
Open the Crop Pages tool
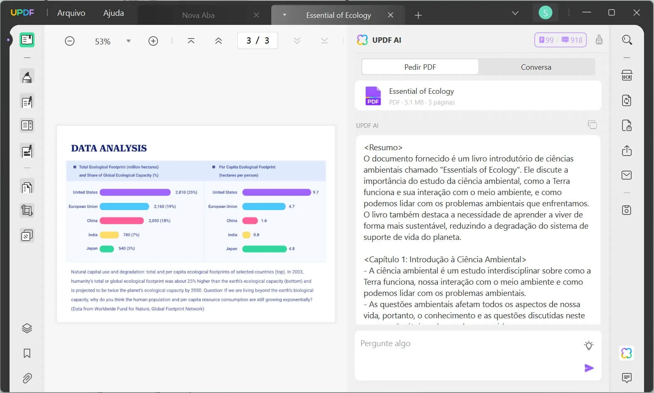click(27, 211)
